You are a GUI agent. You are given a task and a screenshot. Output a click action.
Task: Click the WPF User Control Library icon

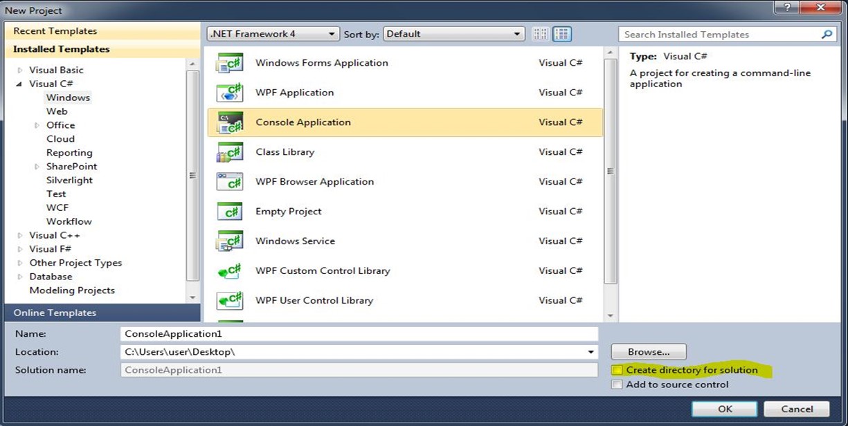tap(229, 301)
